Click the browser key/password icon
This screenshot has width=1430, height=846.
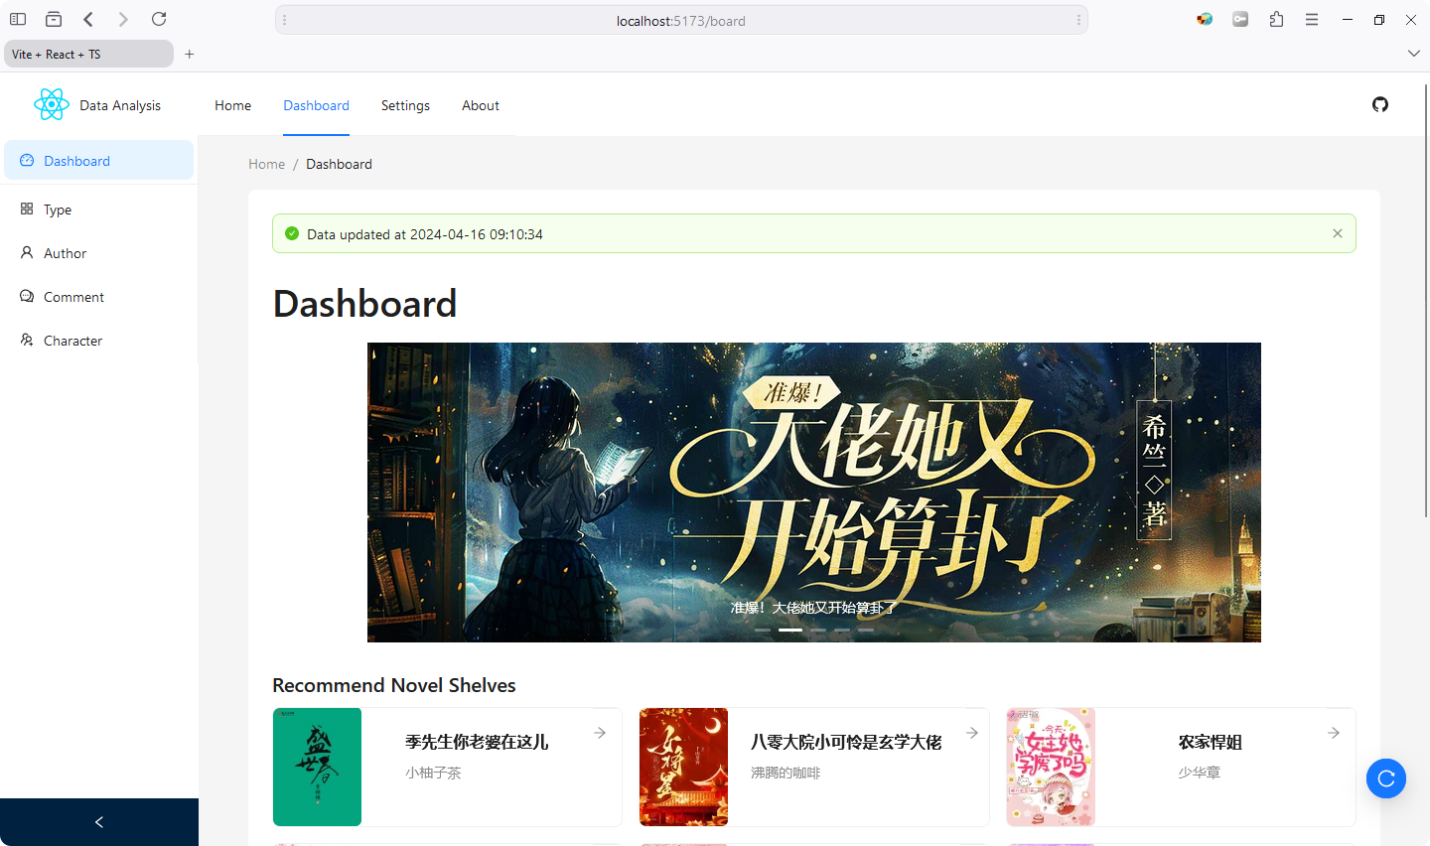click(x=1240, y=19)
